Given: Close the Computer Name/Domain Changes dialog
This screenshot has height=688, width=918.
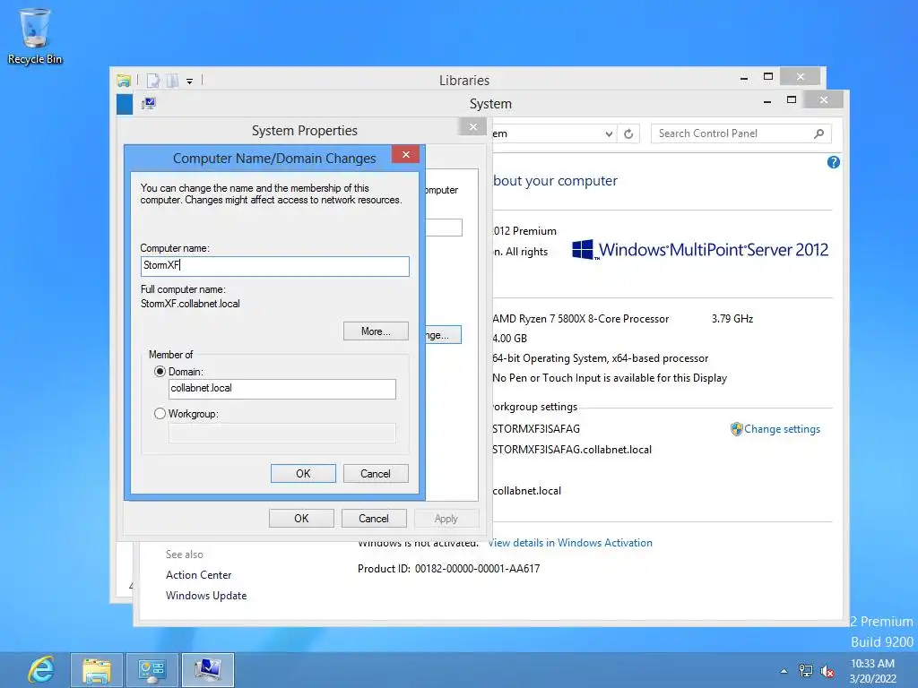Looking at the screenshot, I should pyautogui.click(x=406, y=154).
